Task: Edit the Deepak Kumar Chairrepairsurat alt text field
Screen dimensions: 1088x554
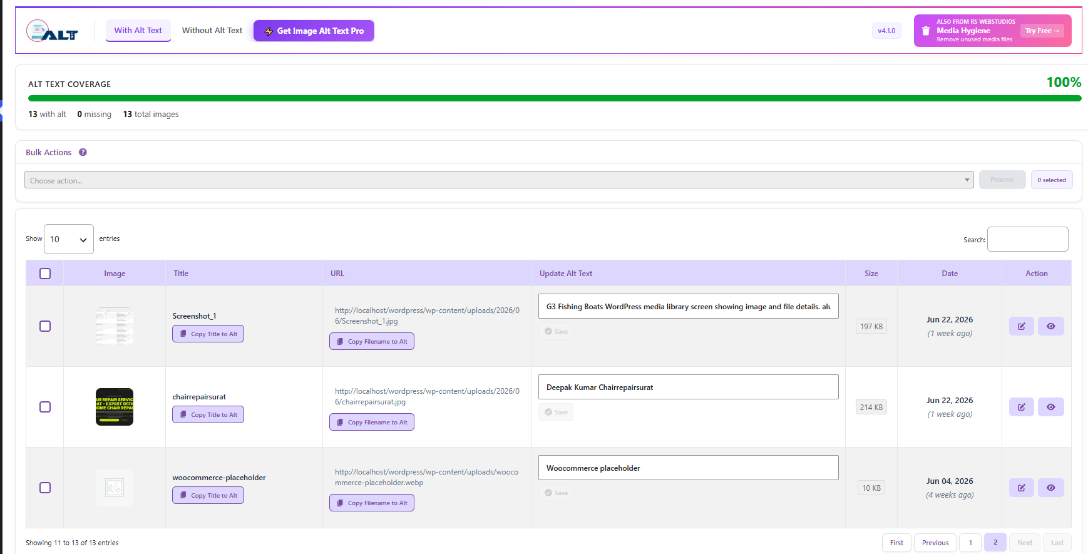Action: 689,387
